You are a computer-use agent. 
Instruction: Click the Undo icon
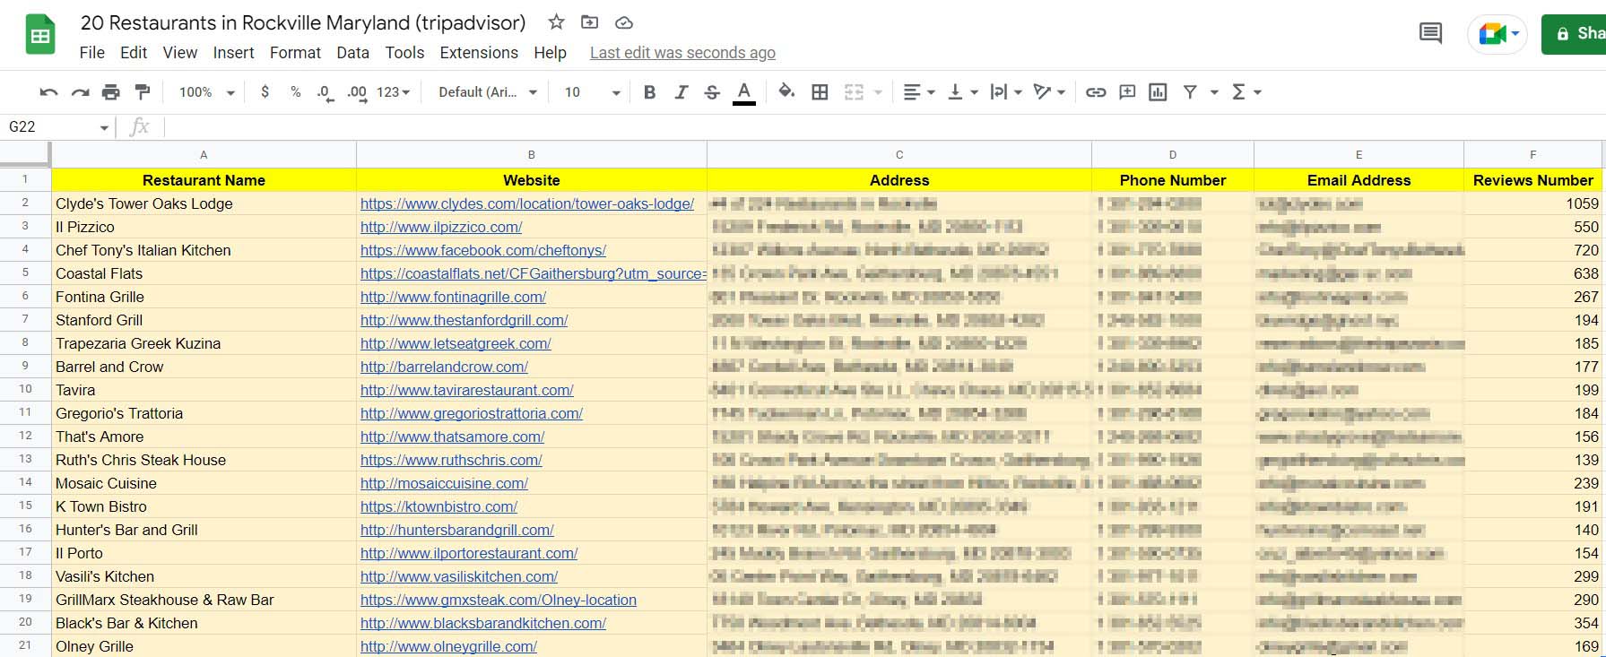click(x=49, y=91)
